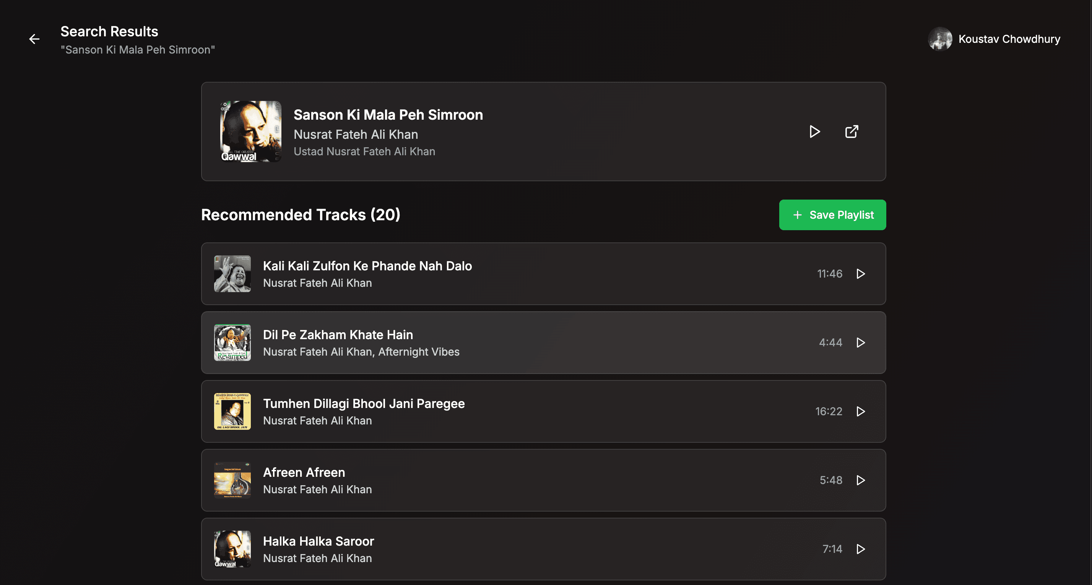Click the Revamped album cover for Dil Pe Zakham

point(232,343)
